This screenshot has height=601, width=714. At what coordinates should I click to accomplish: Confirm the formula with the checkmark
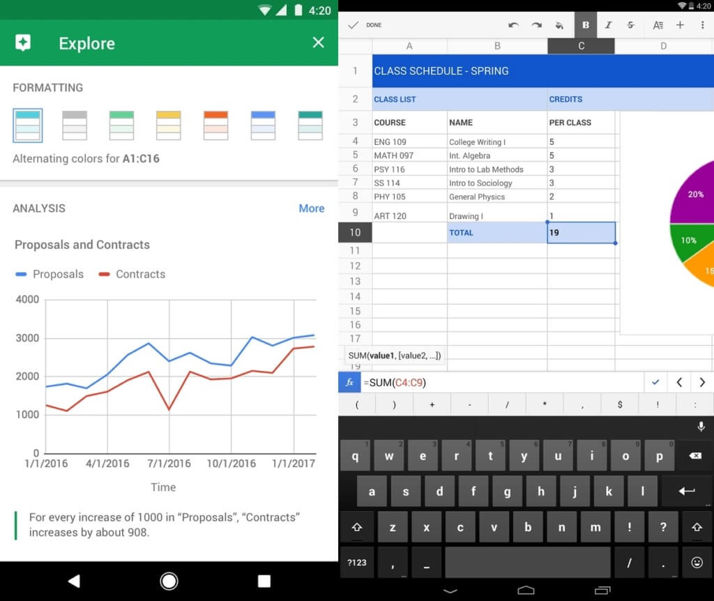(x=655, y=382)
